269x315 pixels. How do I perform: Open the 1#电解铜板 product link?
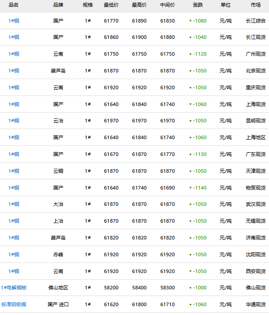14,288
